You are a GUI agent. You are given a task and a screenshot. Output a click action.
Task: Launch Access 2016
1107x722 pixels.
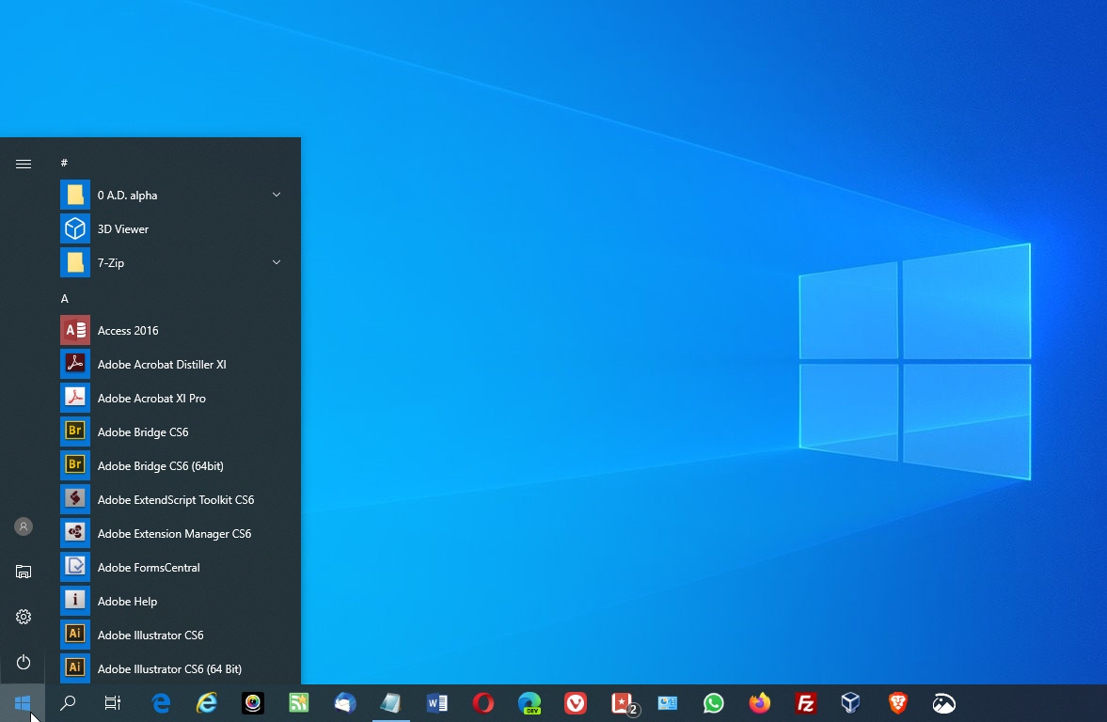tap(174, 330)
